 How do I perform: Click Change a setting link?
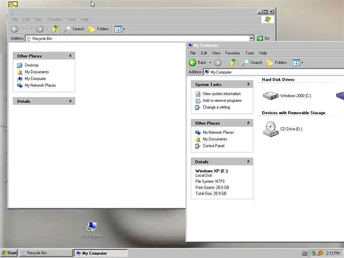point(216,107)
